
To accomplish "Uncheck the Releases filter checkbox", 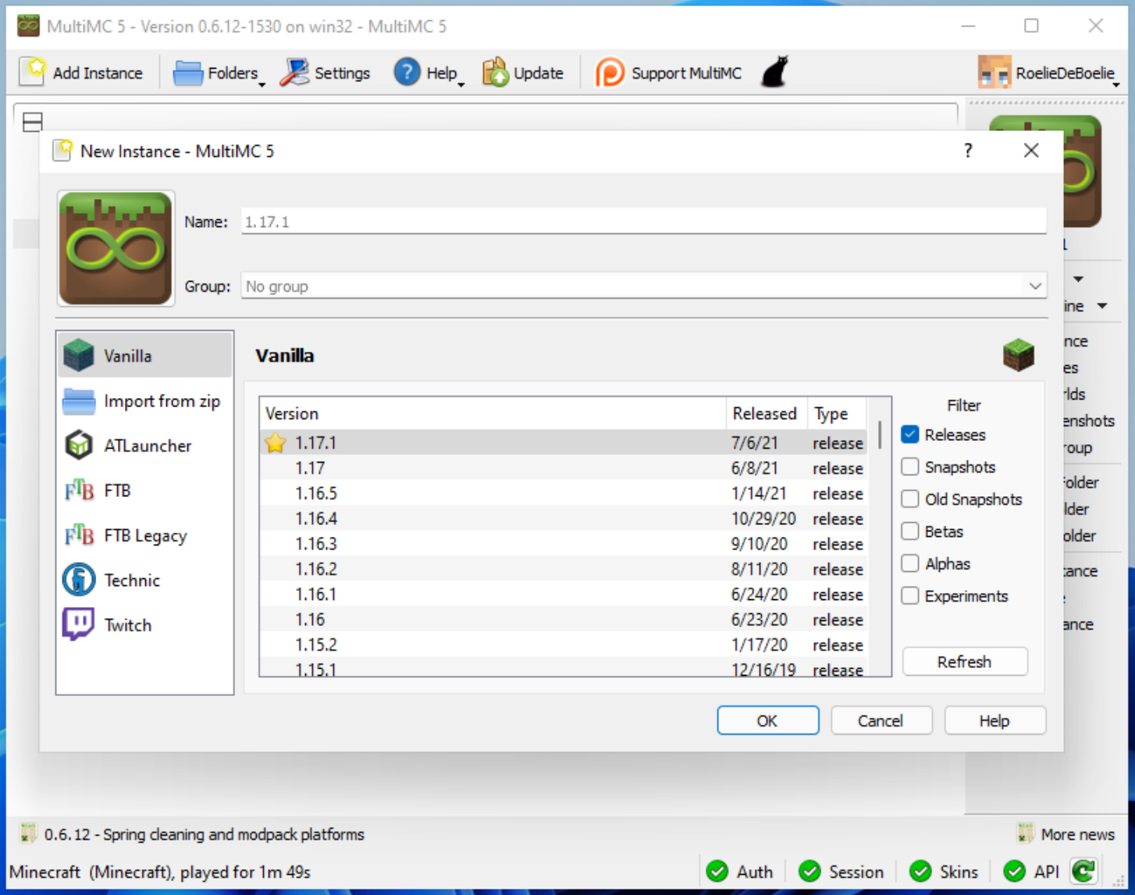I will (910, 435).
